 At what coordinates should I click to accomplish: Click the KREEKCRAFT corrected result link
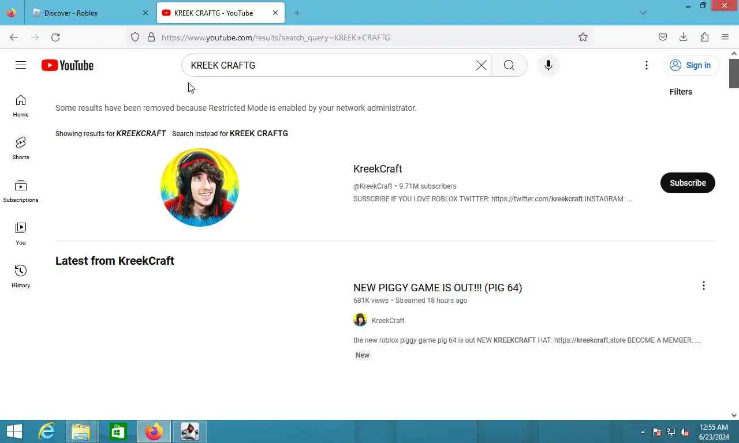point(141,133)
